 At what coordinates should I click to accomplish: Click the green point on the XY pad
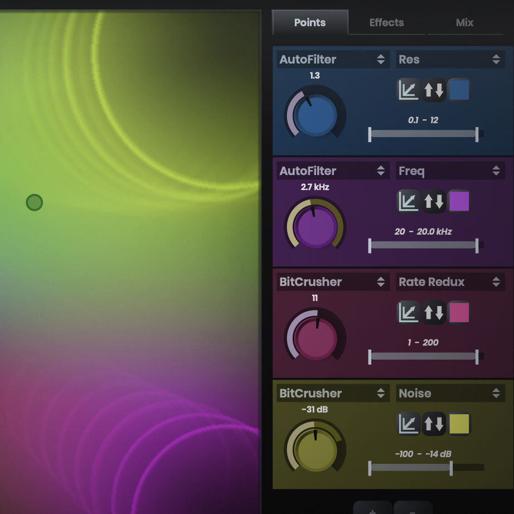35,202
